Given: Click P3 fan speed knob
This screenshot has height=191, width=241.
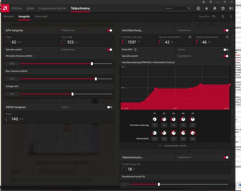Looking at the screenshot, I should coord(174,119).
